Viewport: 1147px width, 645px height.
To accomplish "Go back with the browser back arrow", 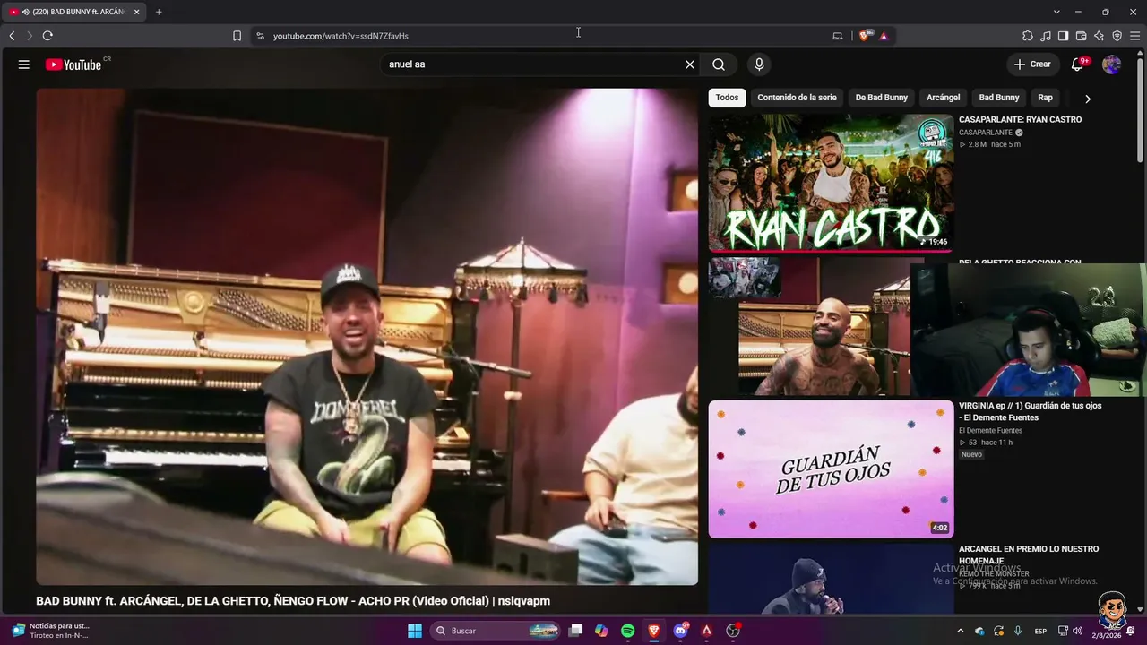I will click(12, 36).
